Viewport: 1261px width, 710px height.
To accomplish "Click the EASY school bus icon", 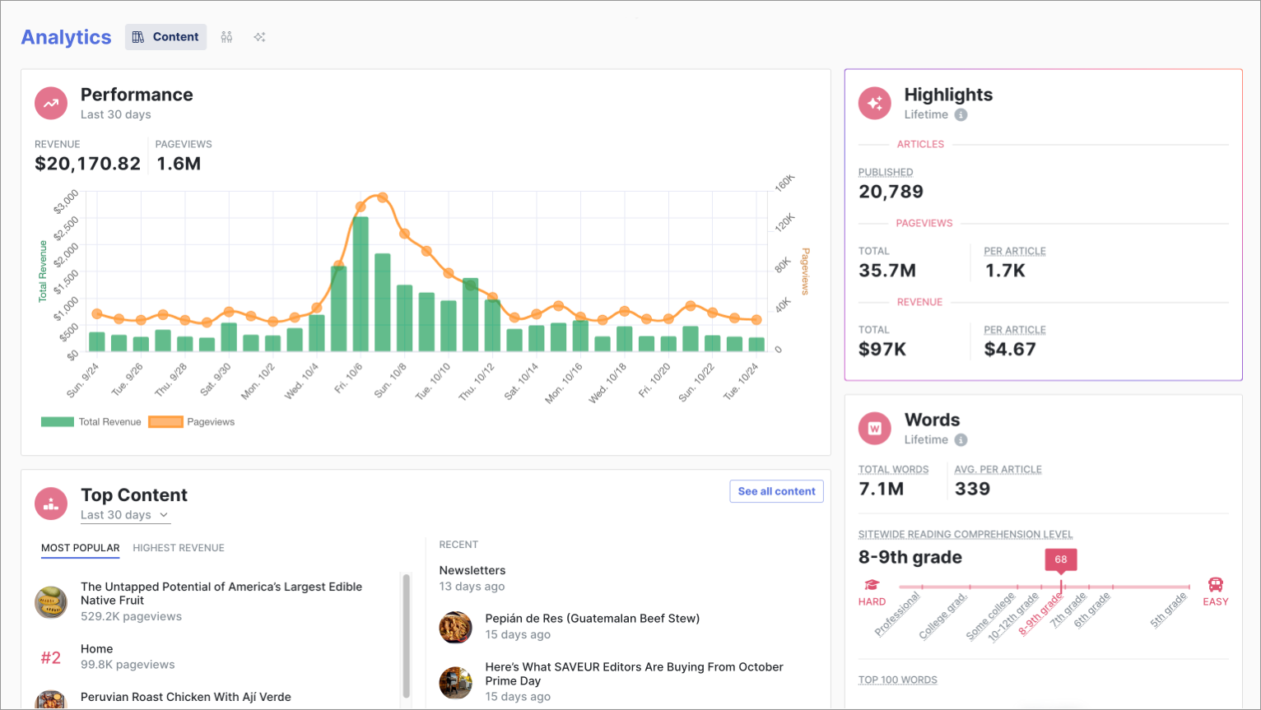I will [x=1215, y=585].
